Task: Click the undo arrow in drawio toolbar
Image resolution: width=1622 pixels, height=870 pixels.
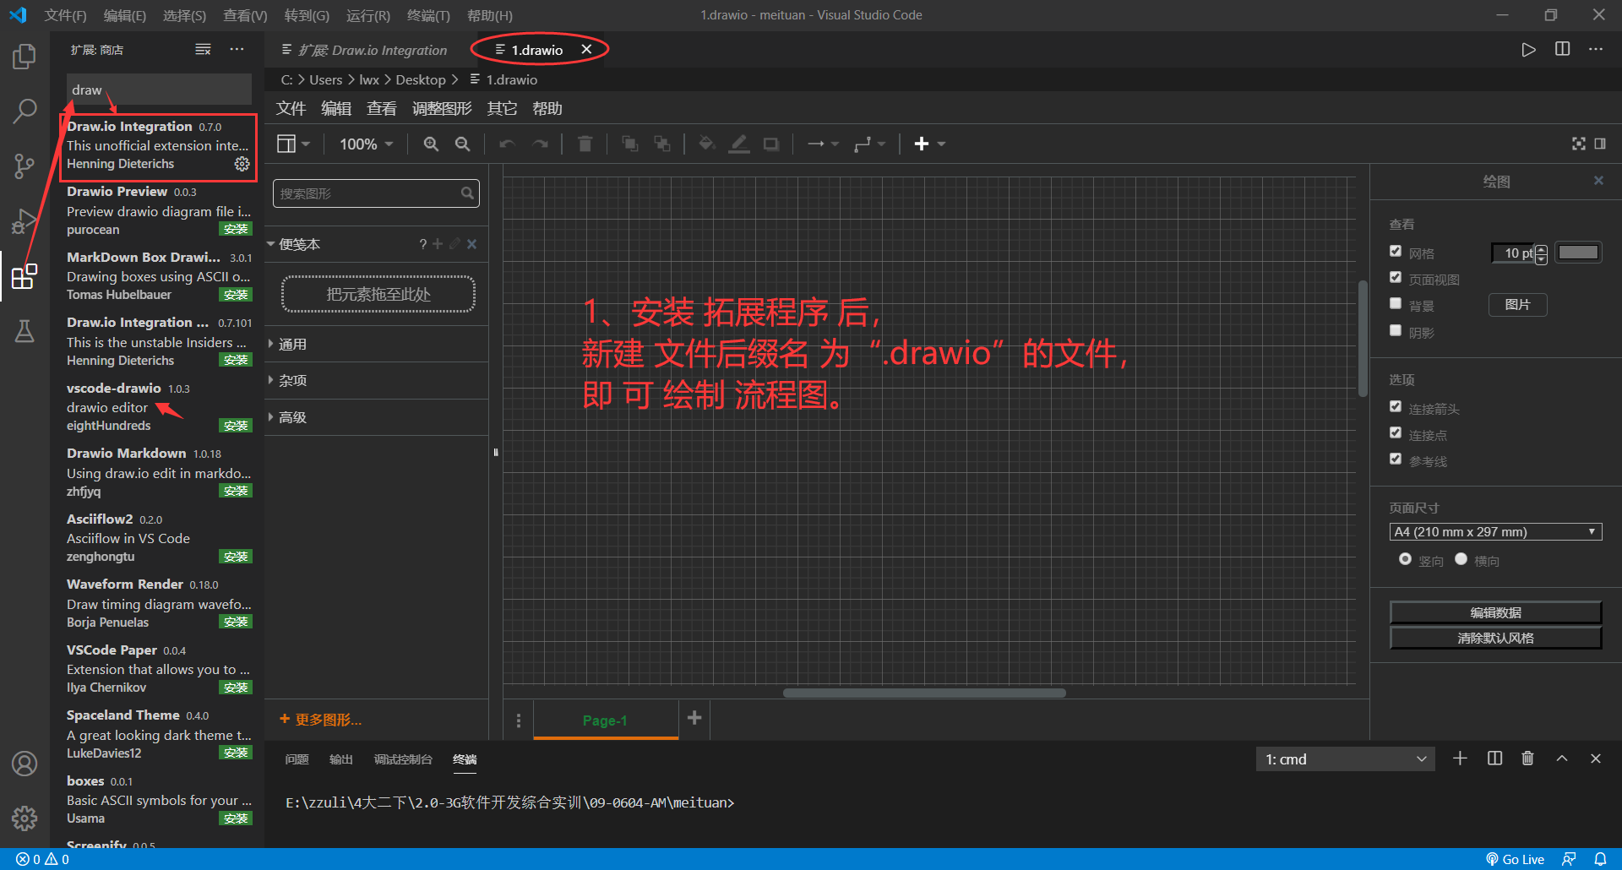Action: 507,144
